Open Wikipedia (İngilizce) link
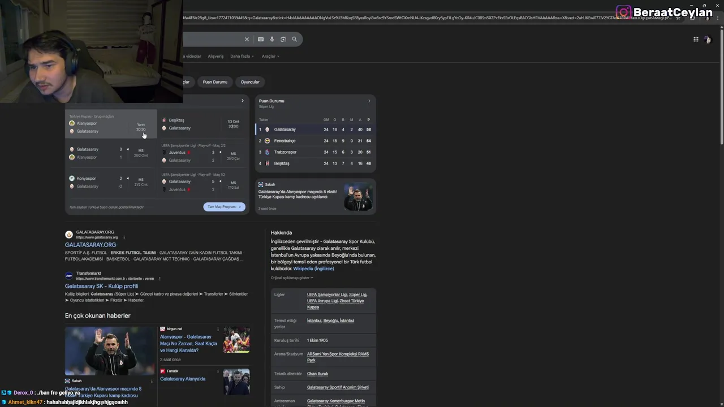Screen dimensions: 724x407 (x=313, y=269)
